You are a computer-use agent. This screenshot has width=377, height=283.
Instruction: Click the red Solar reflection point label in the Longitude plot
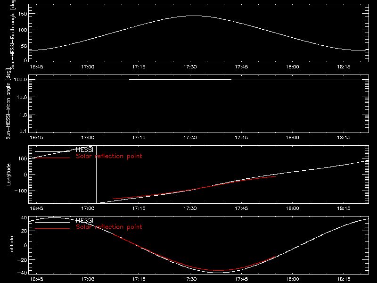[109, 156]
